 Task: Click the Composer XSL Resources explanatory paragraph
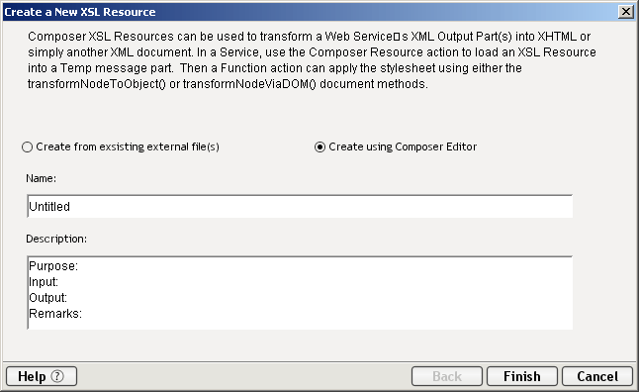[312, 60]
